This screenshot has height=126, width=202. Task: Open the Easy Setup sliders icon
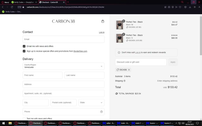195,7
